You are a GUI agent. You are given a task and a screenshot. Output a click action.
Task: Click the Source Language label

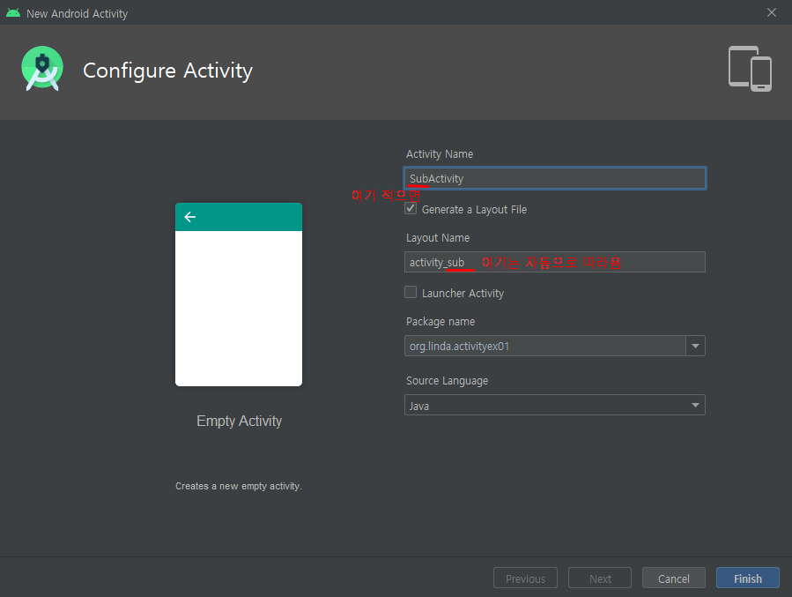pyautogui.click(x=447, y=381)
